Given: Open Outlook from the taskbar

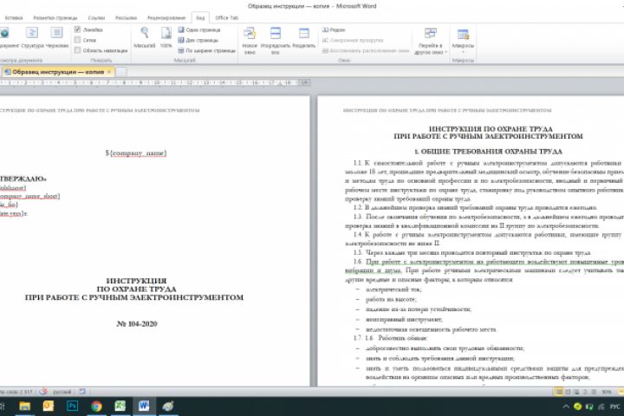Looking at the screenshot, I should tap(49, 406).
